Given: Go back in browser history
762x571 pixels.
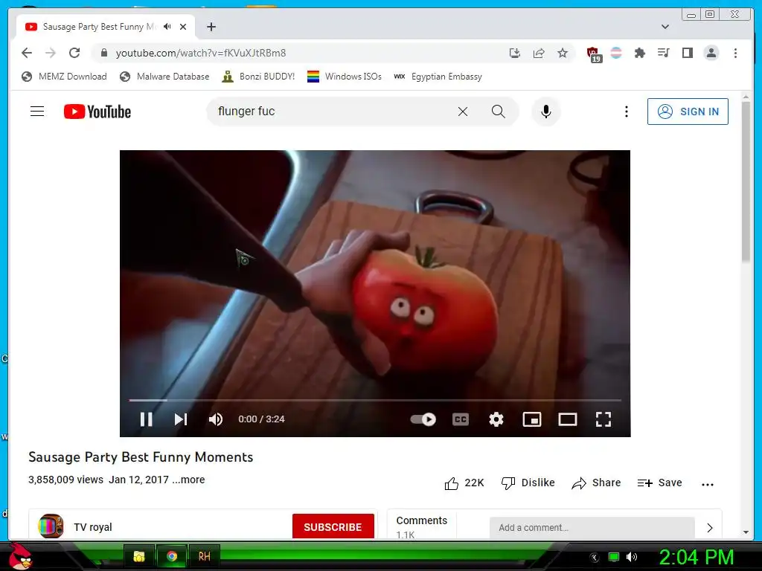Looking at the screenshot, I should (x=27, y=53).
